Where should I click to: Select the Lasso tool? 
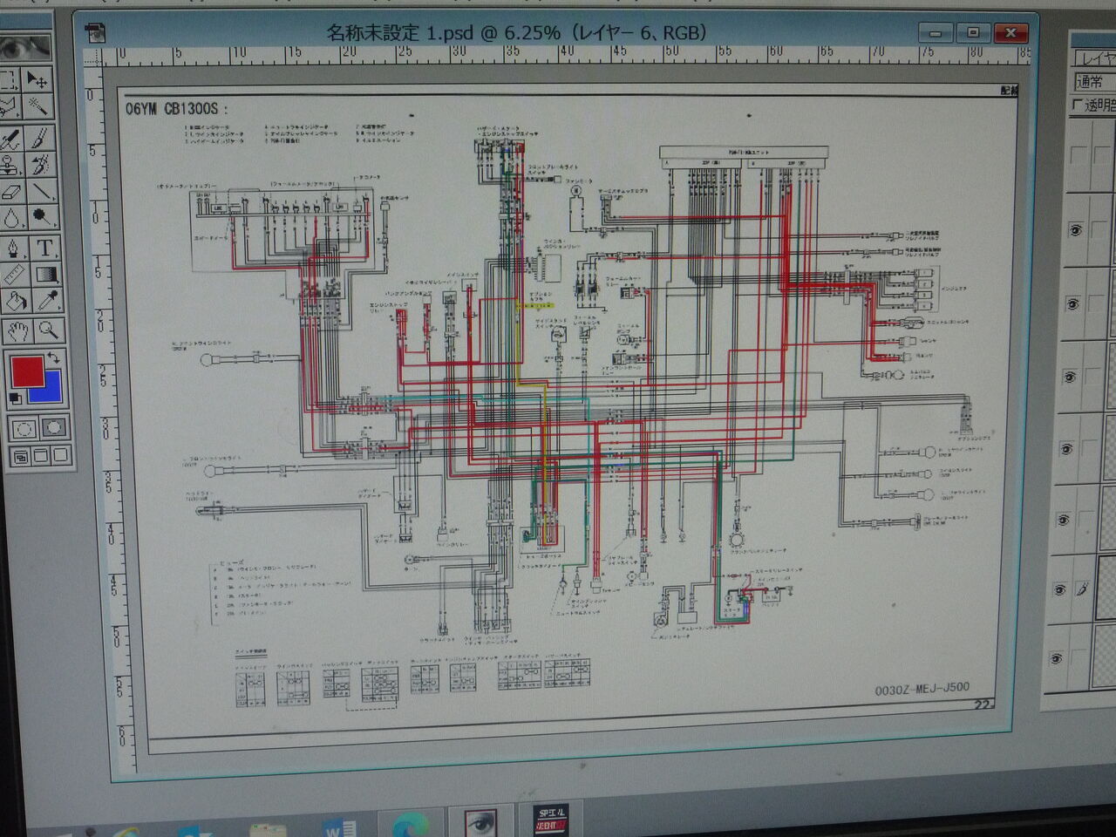pos(10,107)
